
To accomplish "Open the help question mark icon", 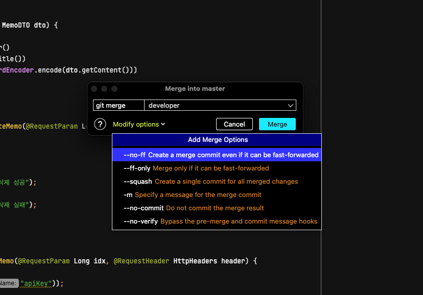I will pos(100,124).
